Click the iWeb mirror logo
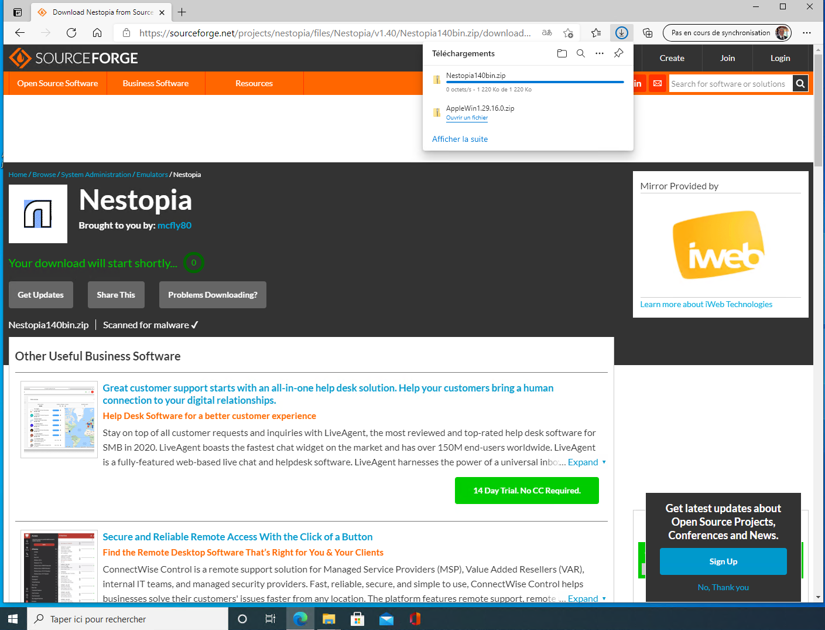This screenshot has height=630, width=825. pyautogui.click(x=720, y=245)
